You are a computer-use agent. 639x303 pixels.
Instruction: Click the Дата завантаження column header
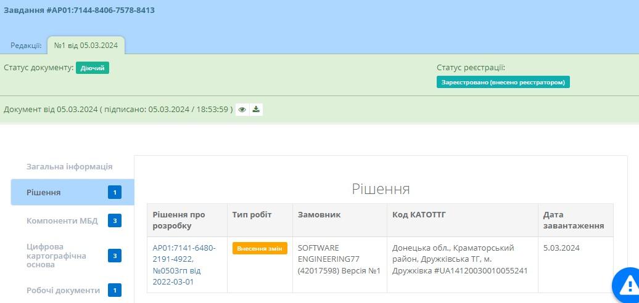[x=573, y=220]
